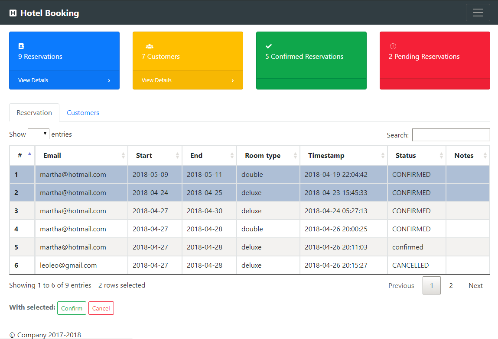Click start date 2018-05-09
The image size is (498, 339).
pos(150,175)
